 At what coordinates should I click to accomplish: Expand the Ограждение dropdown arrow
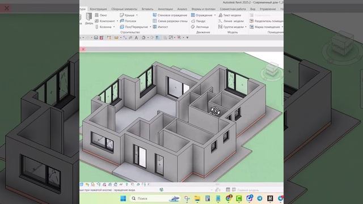click(x=215, y=15)
